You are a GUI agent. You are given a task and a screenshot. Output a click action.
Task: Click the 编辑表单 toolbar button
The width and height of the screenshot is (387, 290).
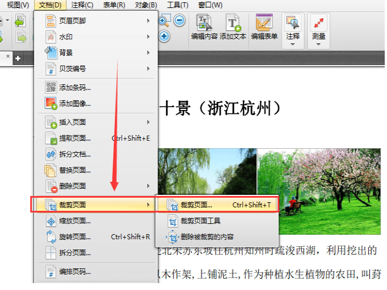[264, 27]
